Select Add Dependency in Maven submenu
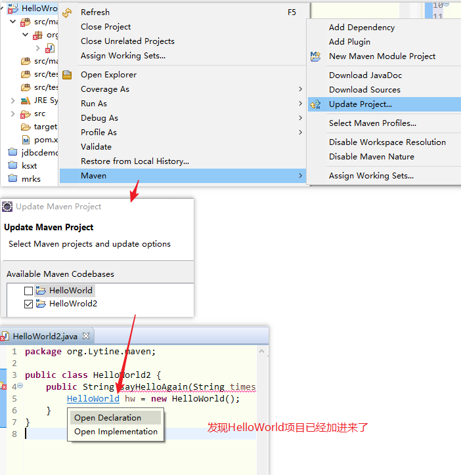The width and height of the screenshot is (461, 475). [x=385, y=28]
